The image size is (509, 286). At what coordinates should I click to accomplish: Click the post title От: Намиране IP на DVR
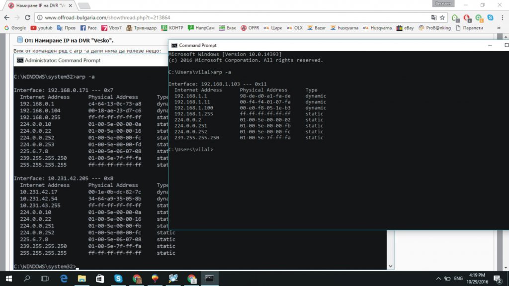tap(69, 41)
